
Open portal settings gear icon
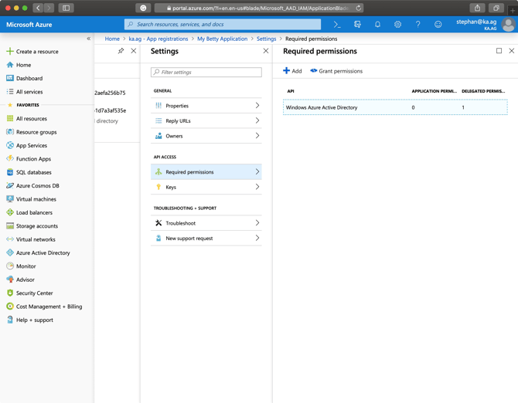click(x=397, y=25)
